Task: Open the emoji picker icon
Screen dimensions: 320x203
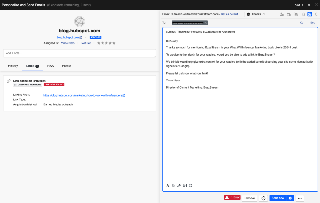Action: tap(191, 186)
